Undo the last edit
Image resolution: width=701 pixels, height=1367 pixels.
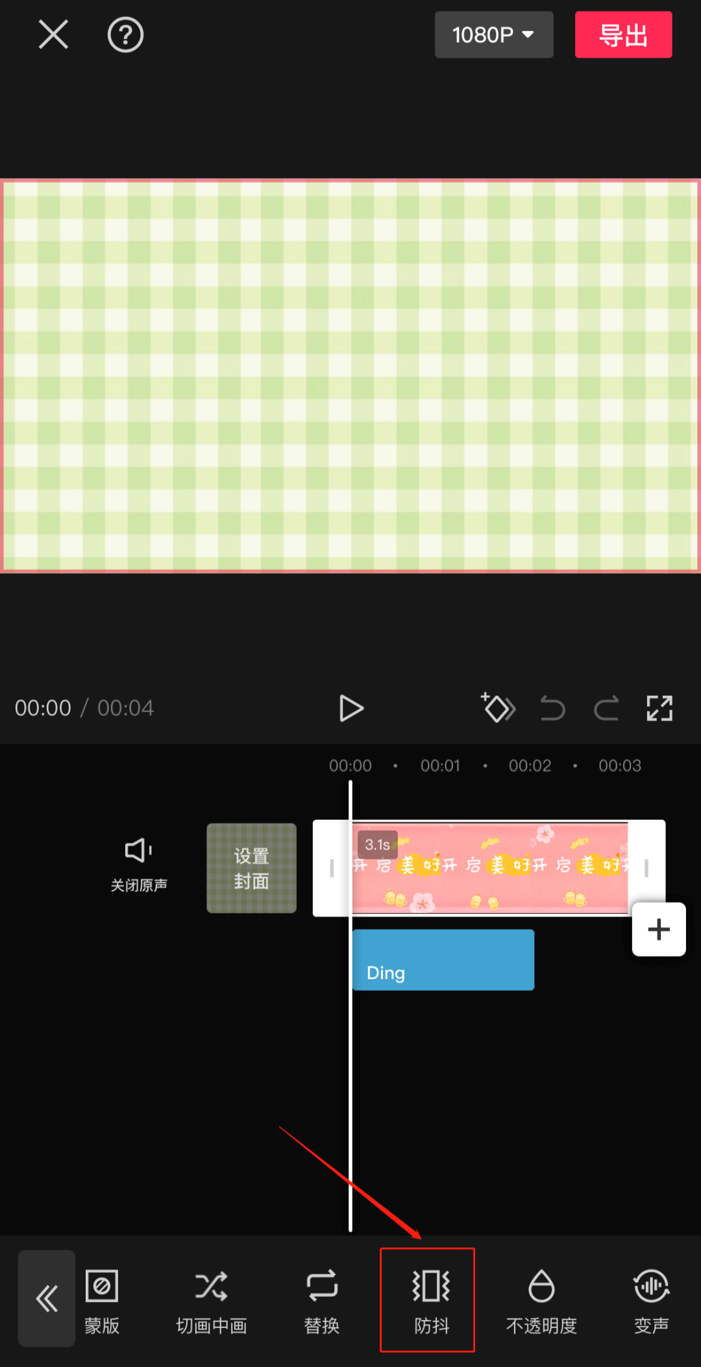(552, 708)
